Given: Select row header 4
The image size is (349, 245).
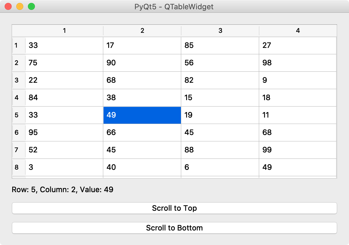Looking at the screenshot, I should pos(19,98).
